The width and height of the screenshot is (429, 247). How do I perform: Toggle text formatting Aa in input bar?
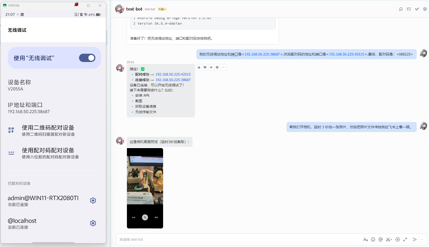[366, 239]
